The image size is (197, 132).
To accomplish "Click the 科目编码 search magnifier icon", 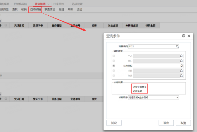I will (x=177, y=46).
